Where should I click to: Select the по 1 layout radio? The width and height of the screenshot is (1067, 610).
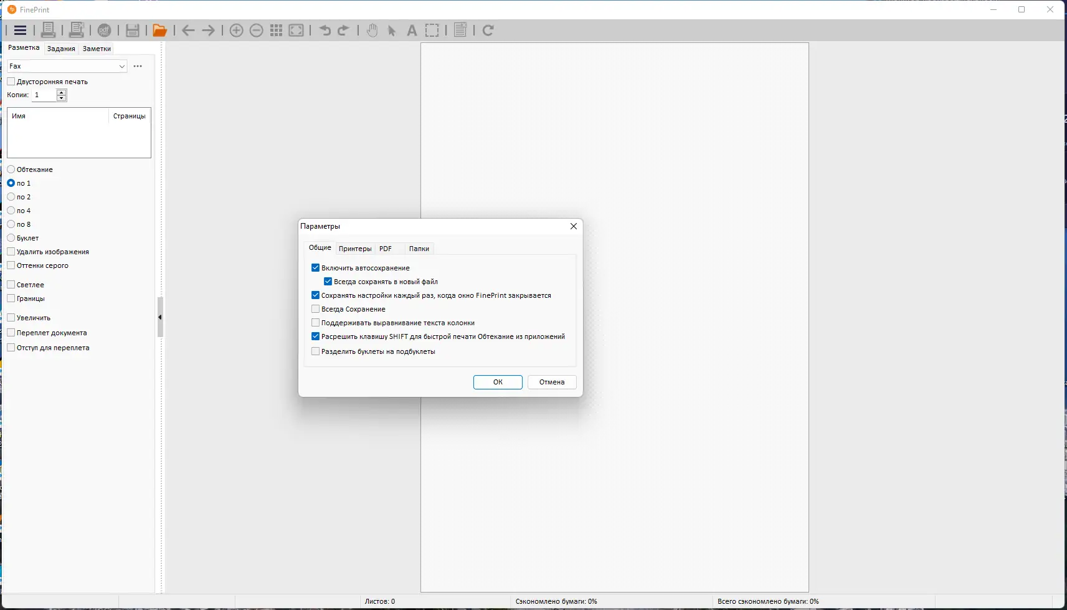[11, 183]
